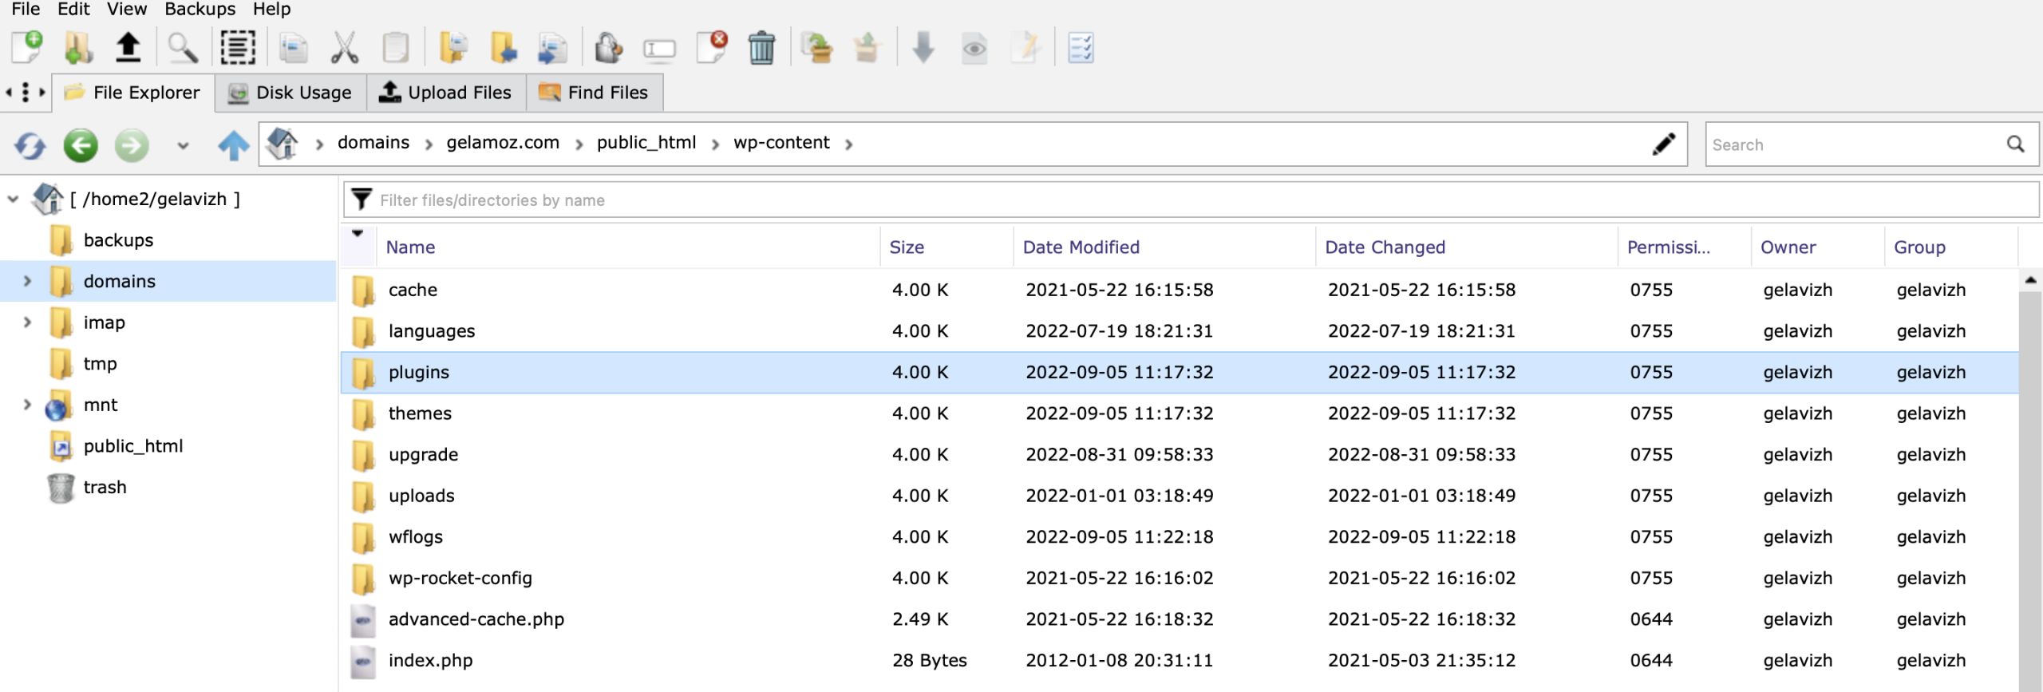Select the wp-rocket-config folder row
Viewport: 2043px width, 692px height.
click(x=1180, y=578)
